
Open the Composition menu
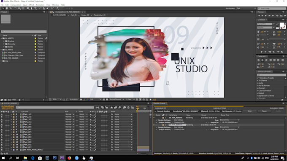point(16,5)
